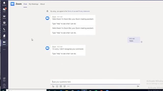Open the Privacy statement link
Screen dimensions: 163x91
tap(84, 11)
